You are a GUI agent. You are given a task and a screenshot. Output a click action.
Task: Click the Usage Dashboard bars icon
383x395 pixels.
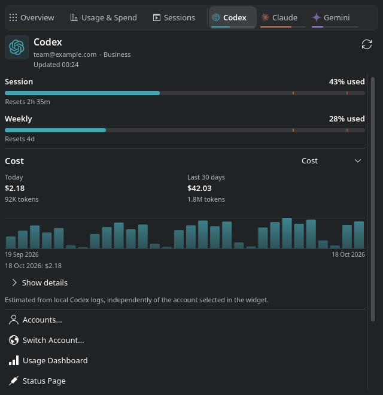(14, 360)
